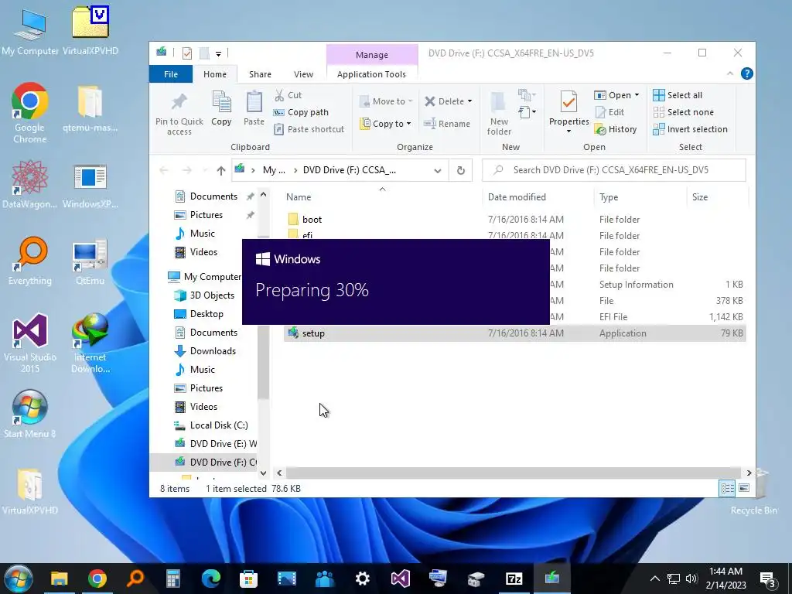Open the Application Tools tab
This screenshot has height=594, width=792.
pos(371,74)
